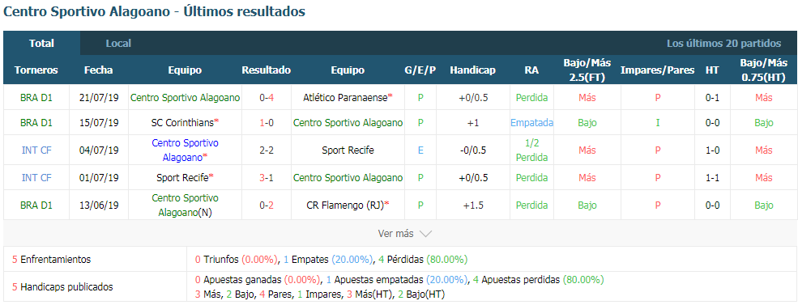Select the Total tab
Screen dimensions: 798x305
42,43
